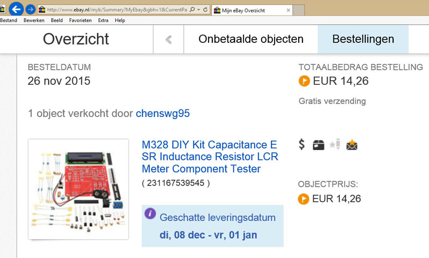Click orange icon beside Objectprijs amount

[x=304, y=199]
